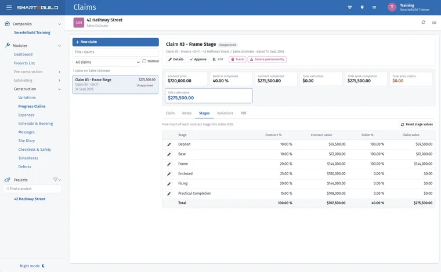441x272 pixels.
Task: Select the Stages tab
Action: click(x=204, y=113)
